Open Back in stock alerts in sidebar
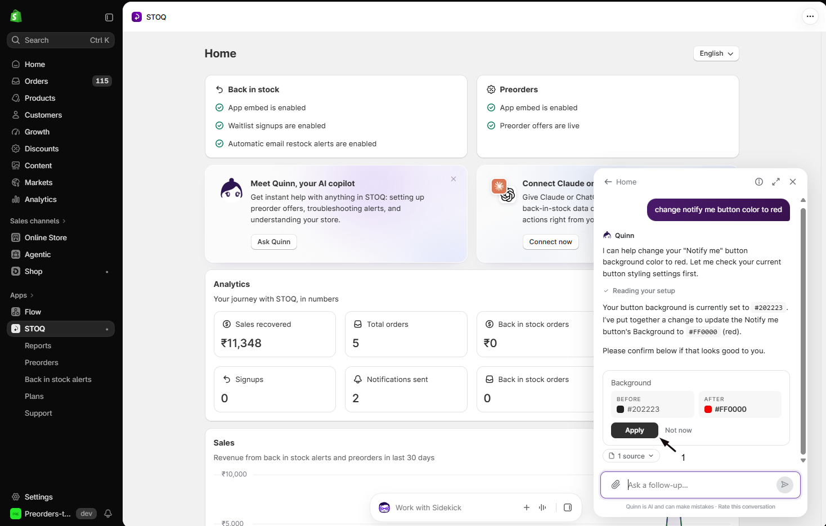 click(58, 380)
